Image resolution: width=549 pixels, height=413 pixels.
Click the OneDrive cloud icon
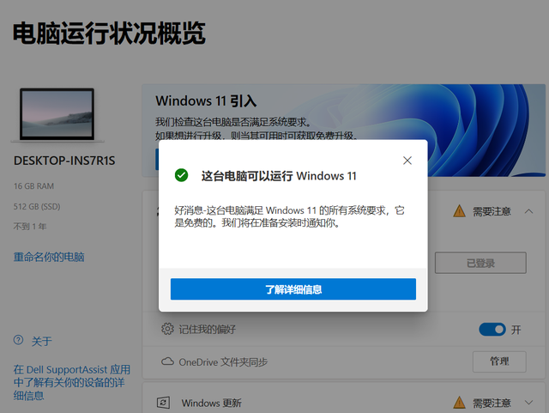[x=167, y=361]
